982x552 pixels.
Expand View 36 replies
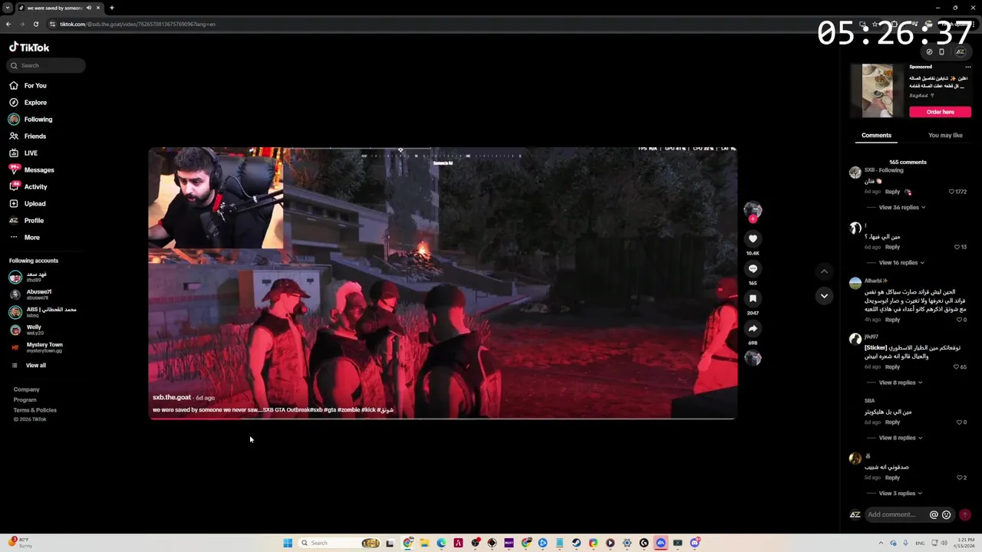(901, 208)
